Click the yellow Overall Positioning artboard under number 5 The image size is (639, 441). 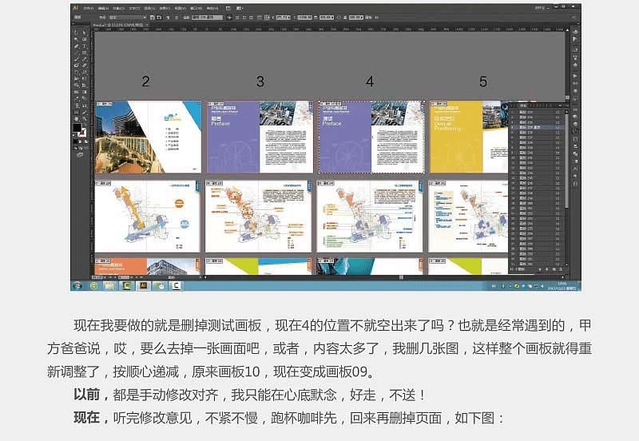(x=469, y=137)
